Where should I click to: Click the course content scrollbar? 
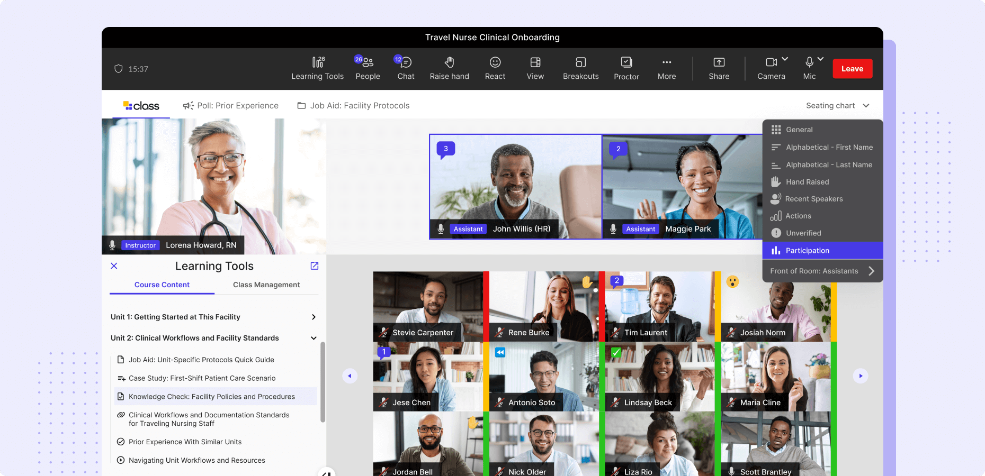pyautogui.click(x=323, y=382)
